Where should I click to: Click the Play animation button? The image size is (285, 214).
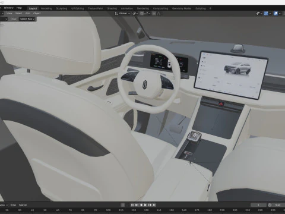145,205
